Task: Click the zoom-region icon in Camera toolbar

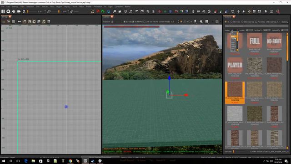Action: 206,21
